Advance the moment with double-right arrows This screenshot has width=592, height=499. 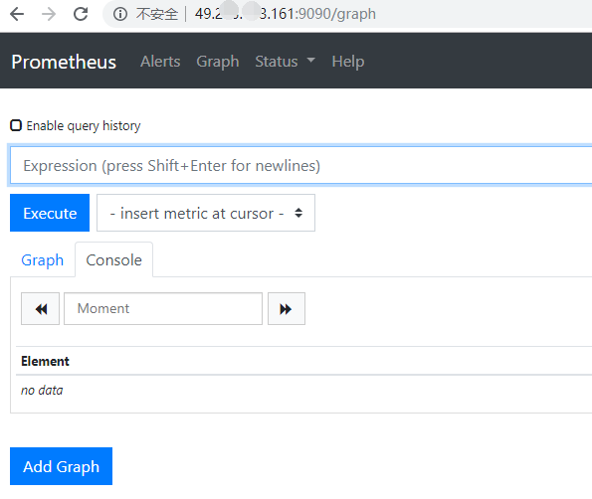(287, 308)
